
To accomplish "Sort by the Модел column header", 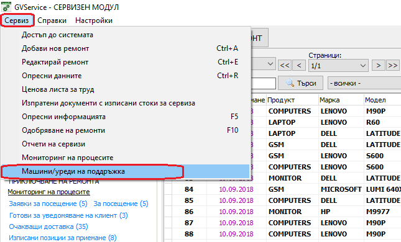I will coord(382,100).
